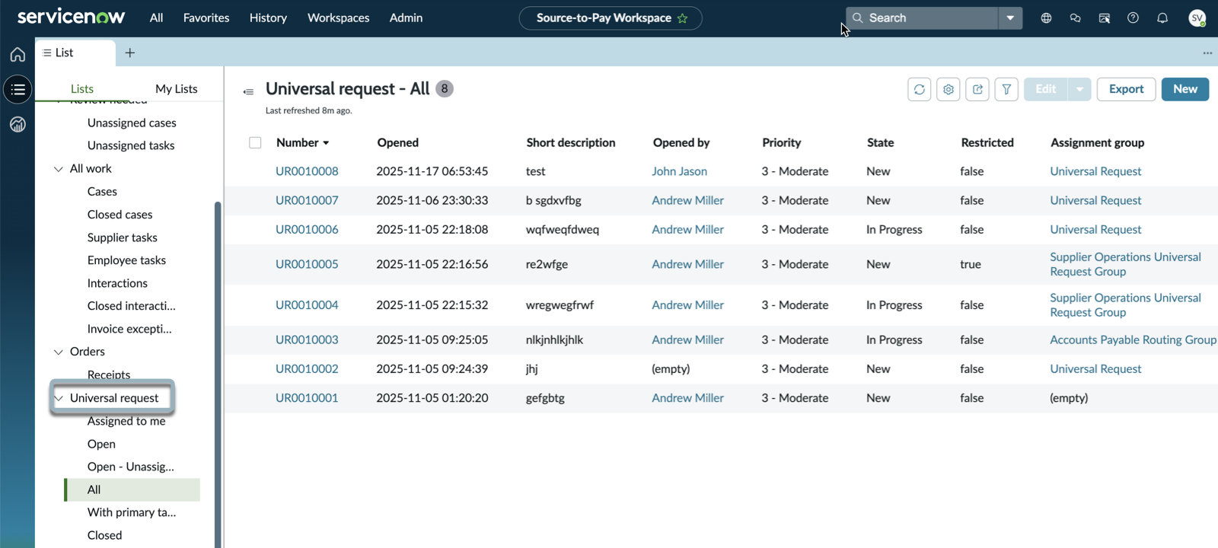Open record UR0010008

click(307, 171)
